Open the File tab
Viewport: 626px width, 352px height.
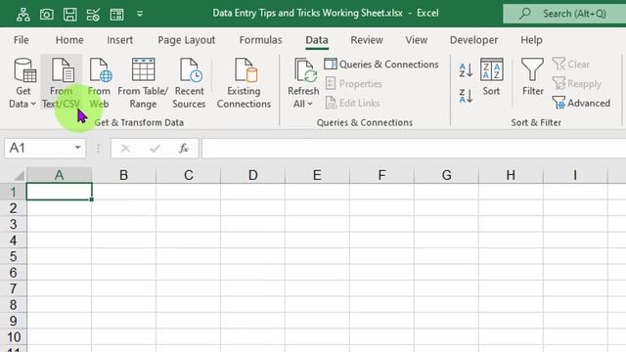click(x=22, y=40)
